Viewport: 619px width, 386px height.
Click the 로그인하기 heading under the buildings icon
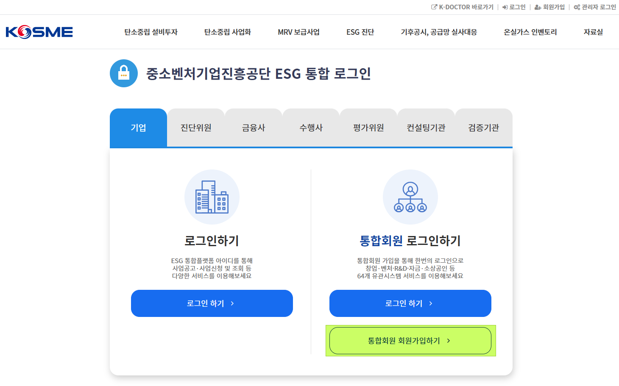[x=212, y=241]
